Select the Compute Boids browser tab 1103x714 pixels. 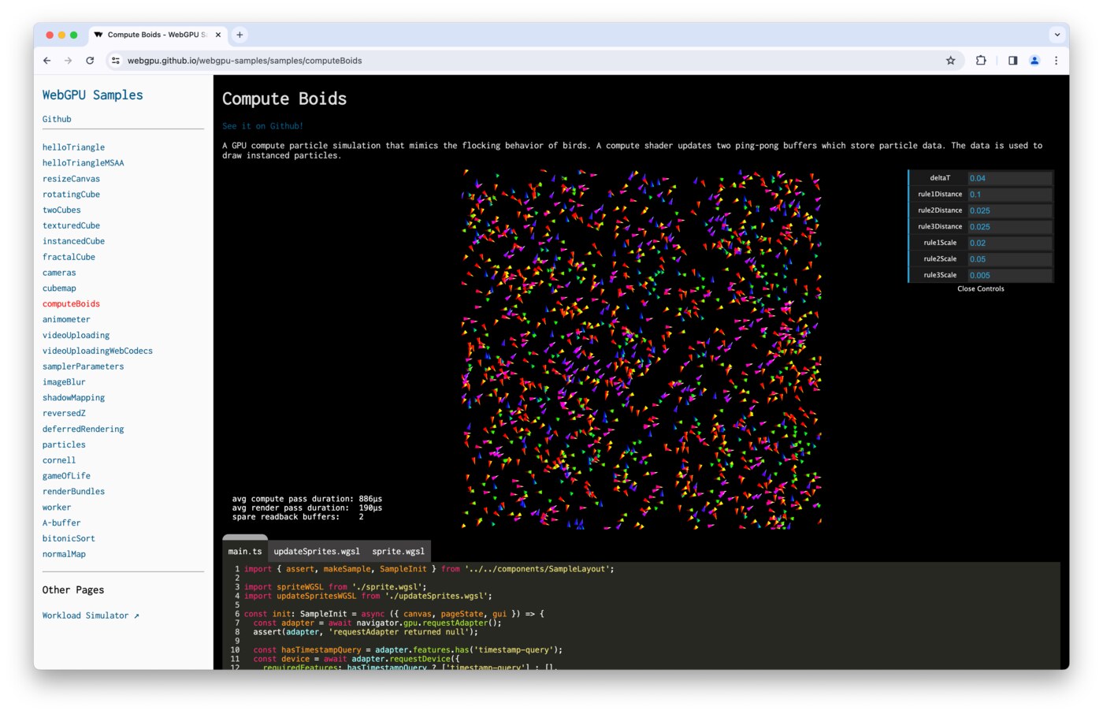(x=157, y=35)
